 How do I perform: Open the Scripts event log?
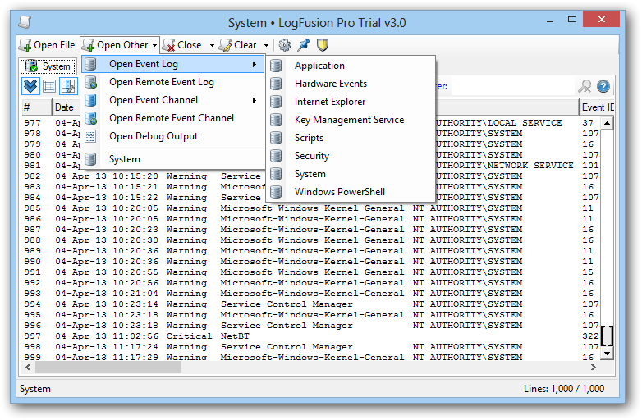point(351,138)
